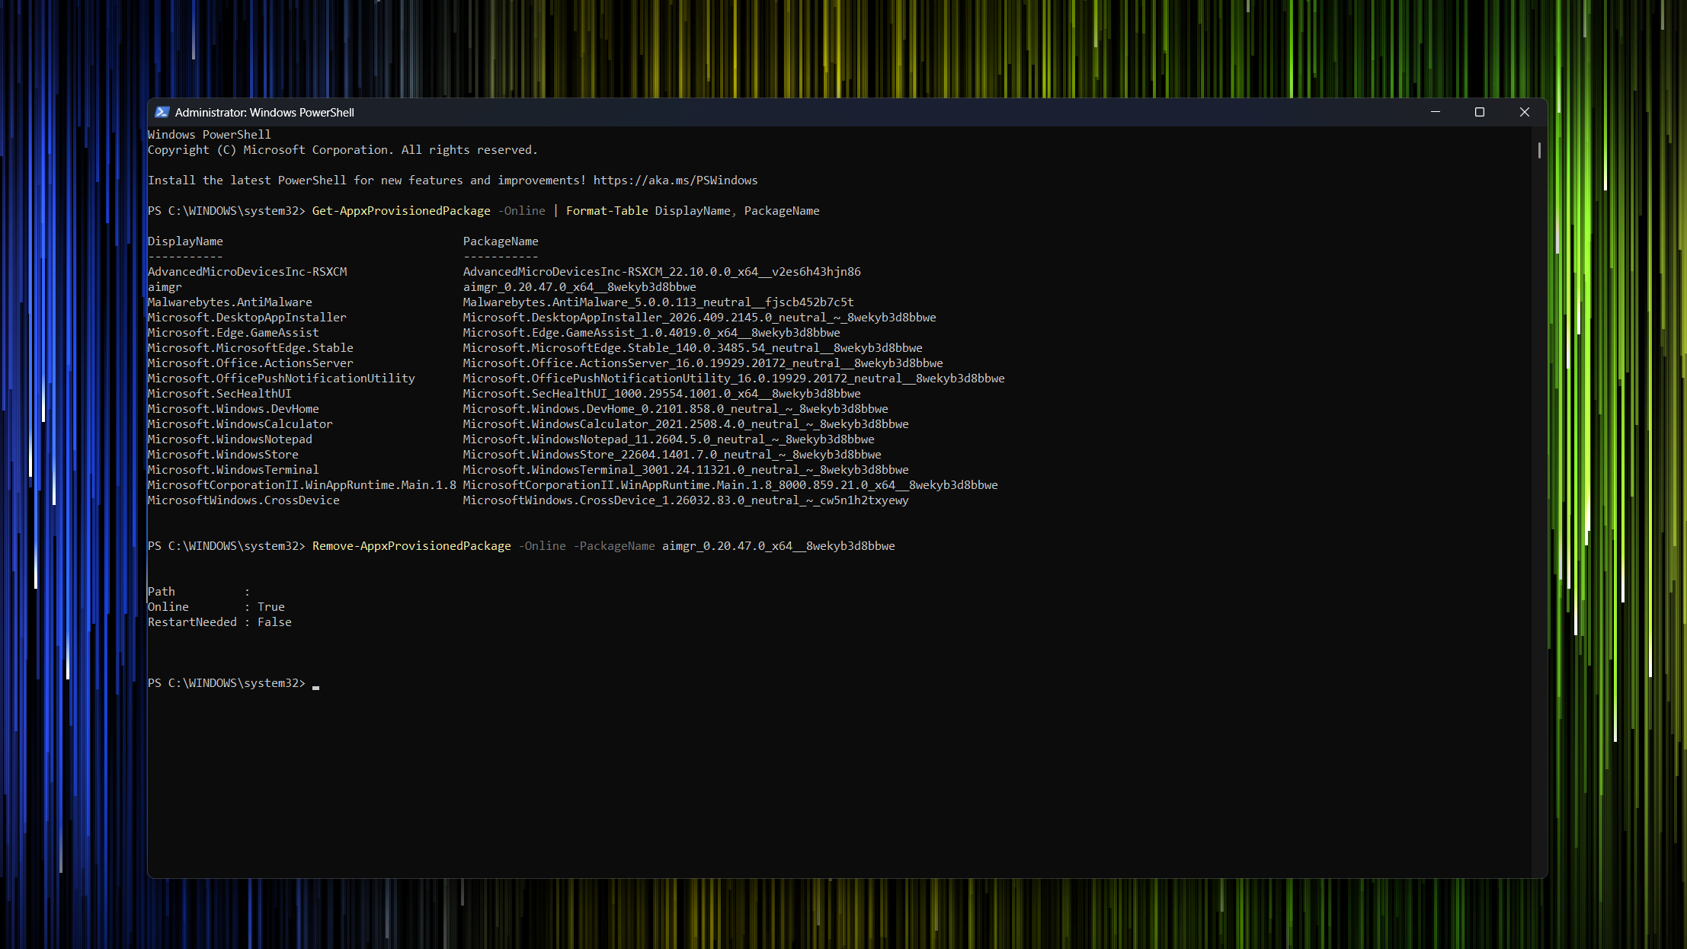Click Microsoft.MicrosoftEdge.Stable in the DisplayName column
1687x949 pixels.
250,348
